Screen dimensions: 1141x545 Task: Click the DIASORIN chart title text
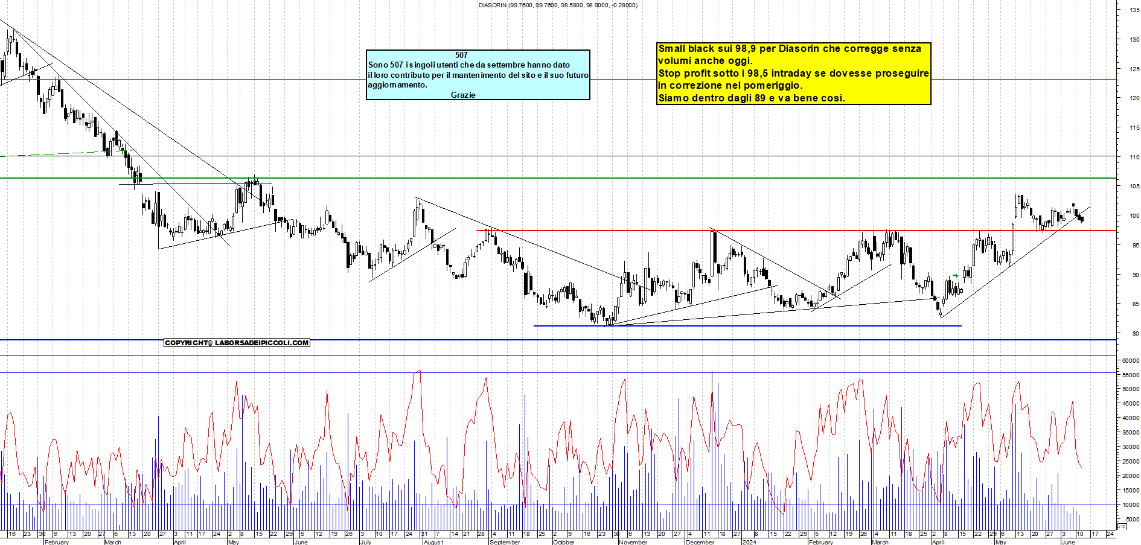(x=558, y=5)
